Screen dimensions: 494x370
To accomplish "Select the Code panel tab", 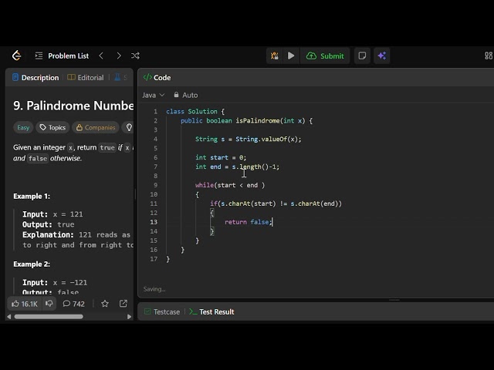I will pyautogui.click(x=157, y=77).
